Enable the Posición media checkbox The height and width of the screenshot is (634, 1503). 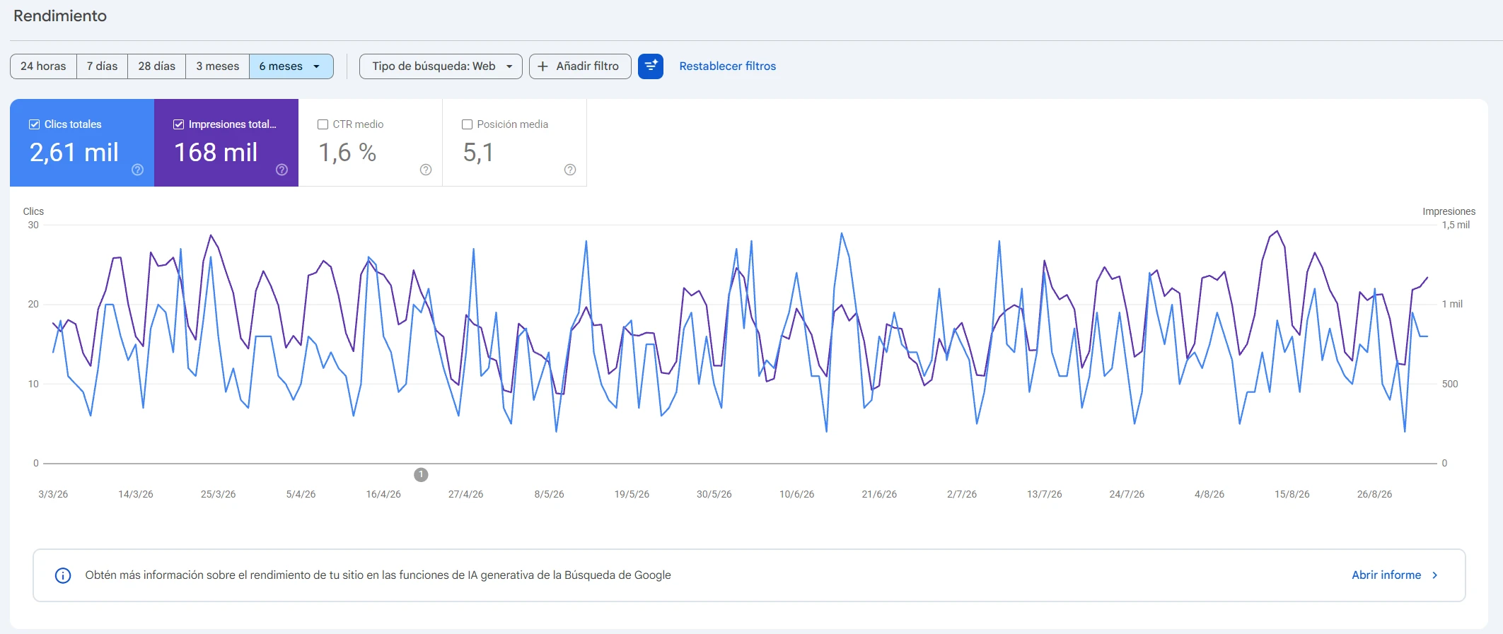467,124
